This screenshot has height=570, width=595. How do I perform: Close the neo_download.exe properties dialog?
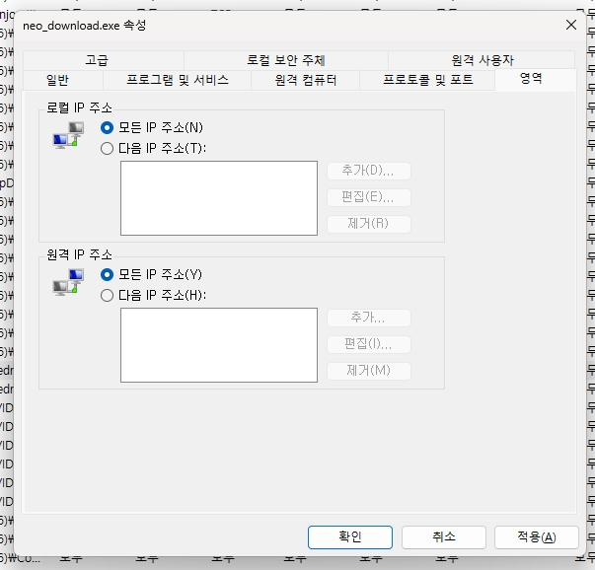pyautogui.click(x=571, y=25)
